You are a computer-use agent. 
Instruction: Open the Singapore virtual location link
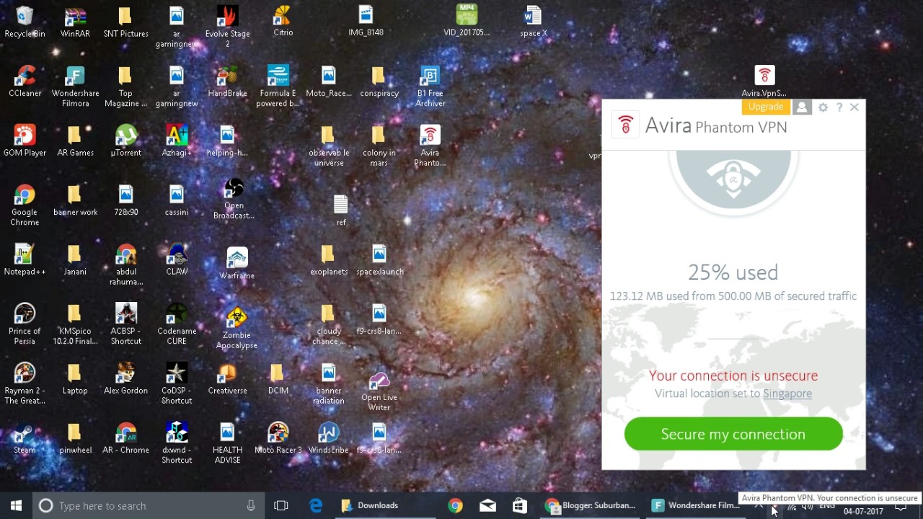[x=787, y=394]
